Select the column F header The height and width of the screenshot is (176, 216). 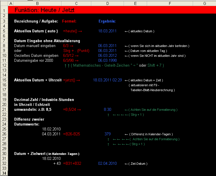click(x=169, y=3)
